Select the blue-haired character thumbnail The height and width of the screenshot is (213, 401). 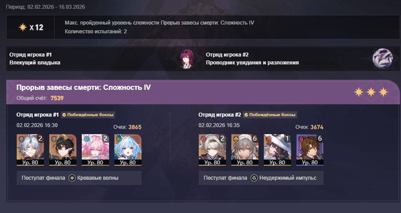[x=128, y=150]
